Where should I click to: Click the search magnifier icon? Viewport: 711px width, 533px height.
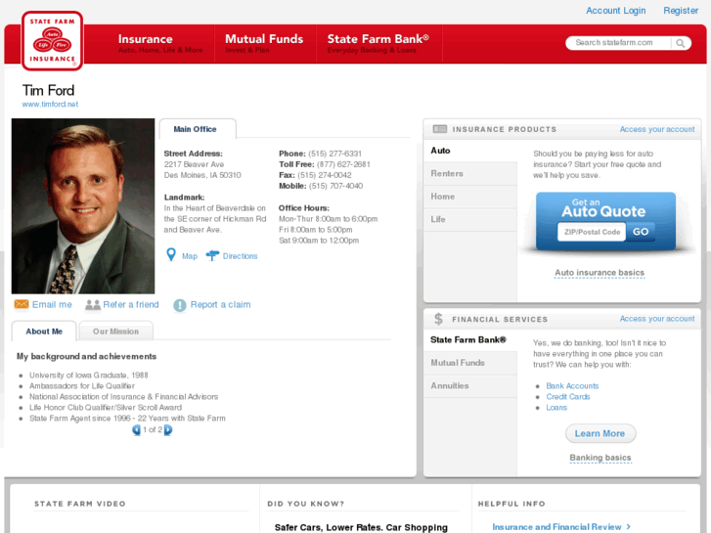click(x=680, y=43)
